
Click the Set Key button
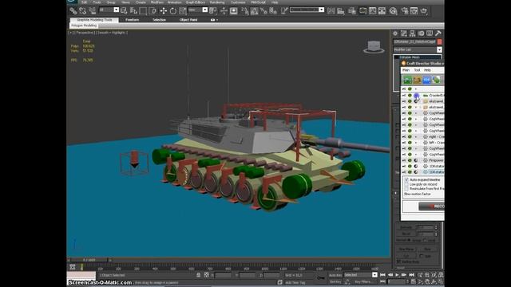coord(335,281)
